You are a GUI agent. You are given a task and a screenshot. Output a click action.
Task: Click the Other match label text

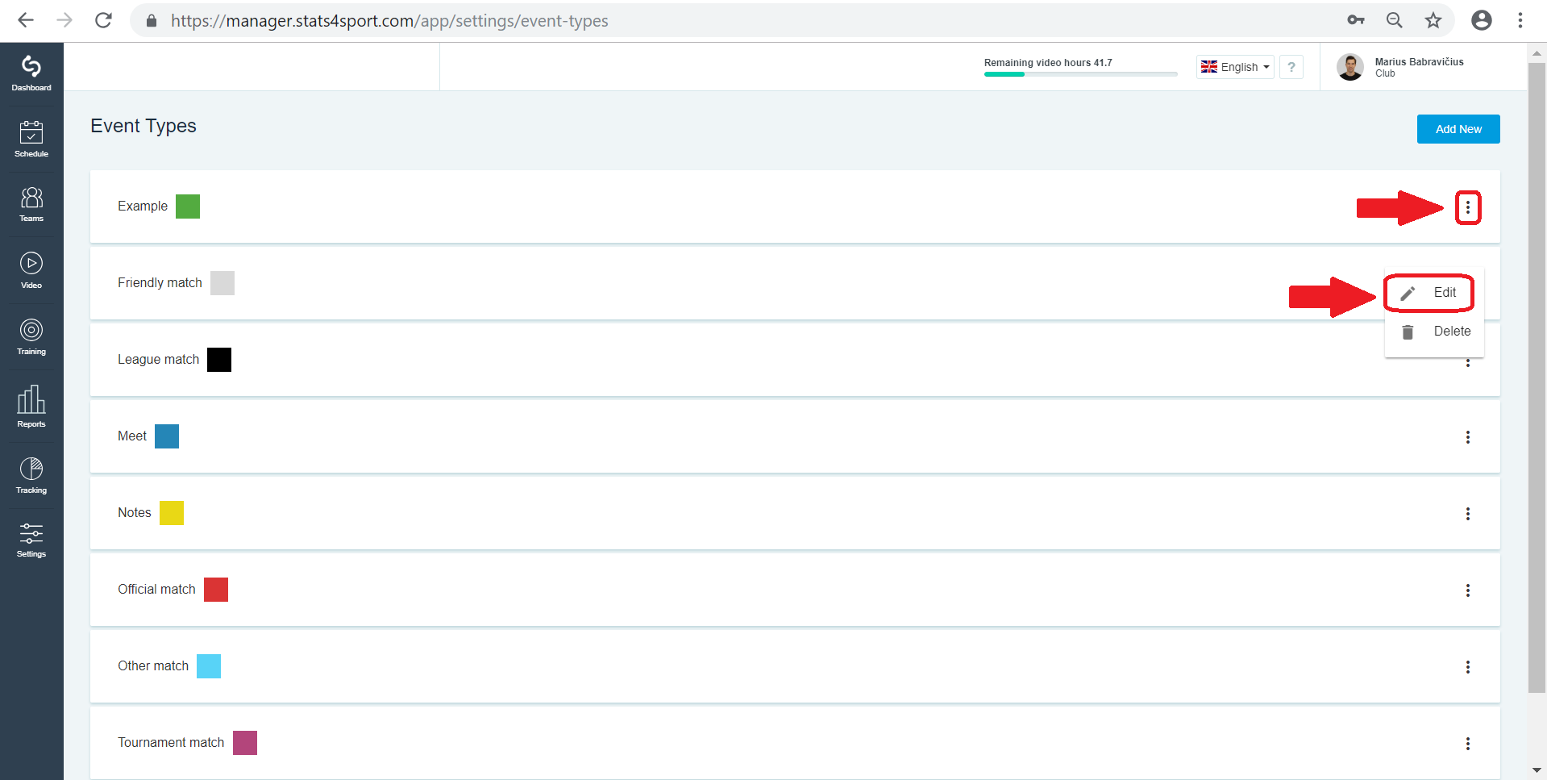153,666
